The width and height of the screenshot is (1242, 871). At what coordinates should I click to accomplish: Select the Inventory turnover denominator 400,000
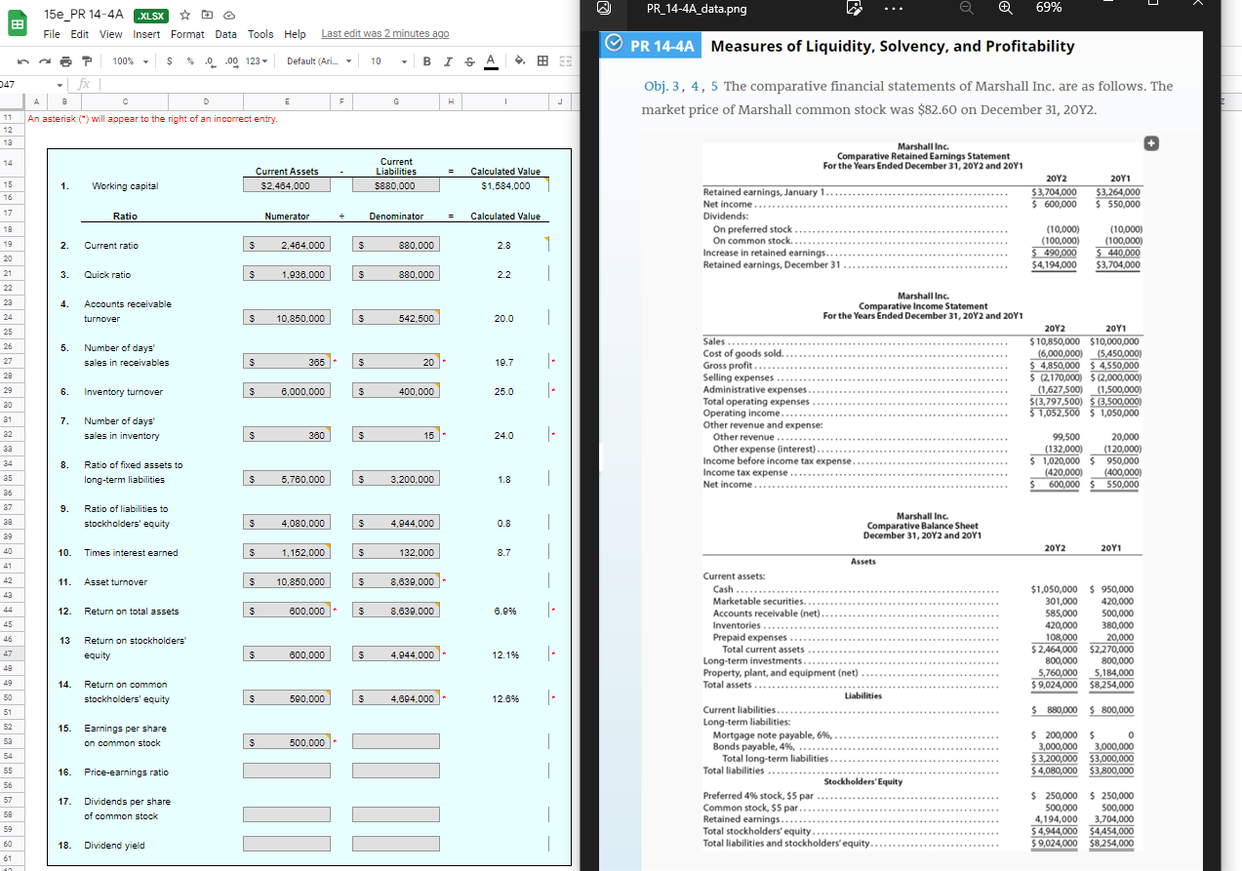pyautogui.click(x=396, y=391)
